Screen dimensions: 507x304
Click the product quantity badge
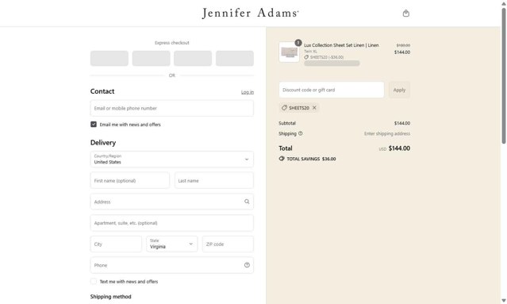pos(298,43)
